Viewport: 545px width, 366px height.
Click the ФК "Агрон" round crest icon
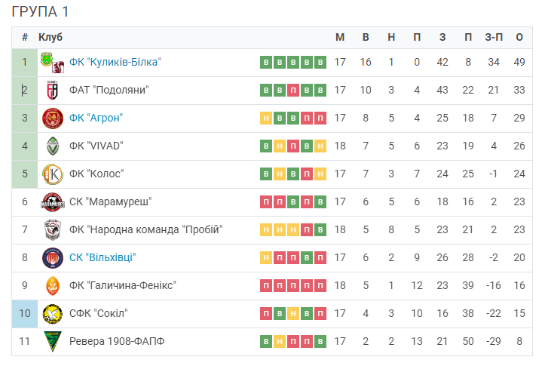(x=53, y=118)
